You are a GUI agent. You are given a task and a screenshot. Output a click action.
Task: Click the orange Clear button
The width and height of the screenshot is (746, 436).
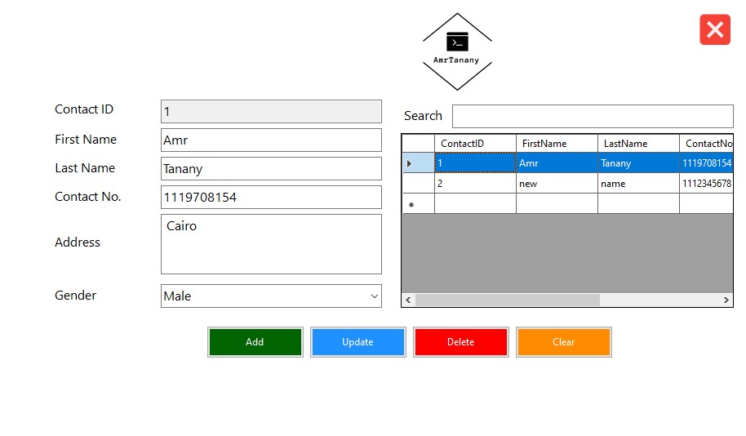click(x=563, y=342)
